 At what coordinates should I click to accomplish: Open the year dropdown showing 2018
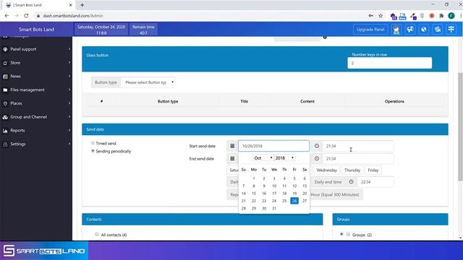284,158
